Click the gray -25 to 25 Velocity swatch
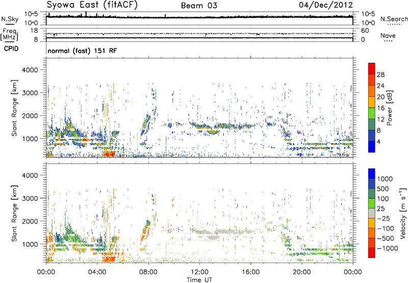This screenshot has width=408, height=283. pos(372,213)
